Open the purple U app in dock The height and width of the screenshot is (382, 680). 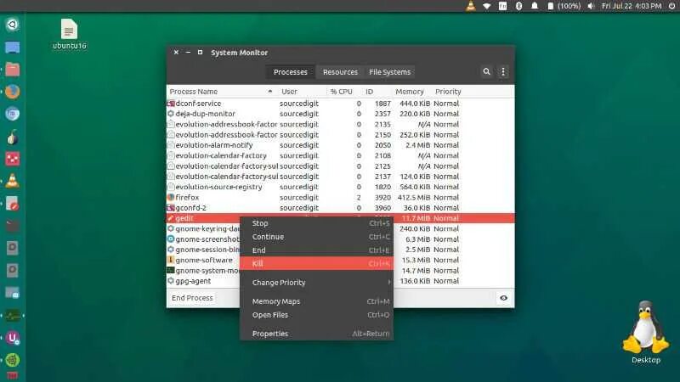(x=12, y=338)
